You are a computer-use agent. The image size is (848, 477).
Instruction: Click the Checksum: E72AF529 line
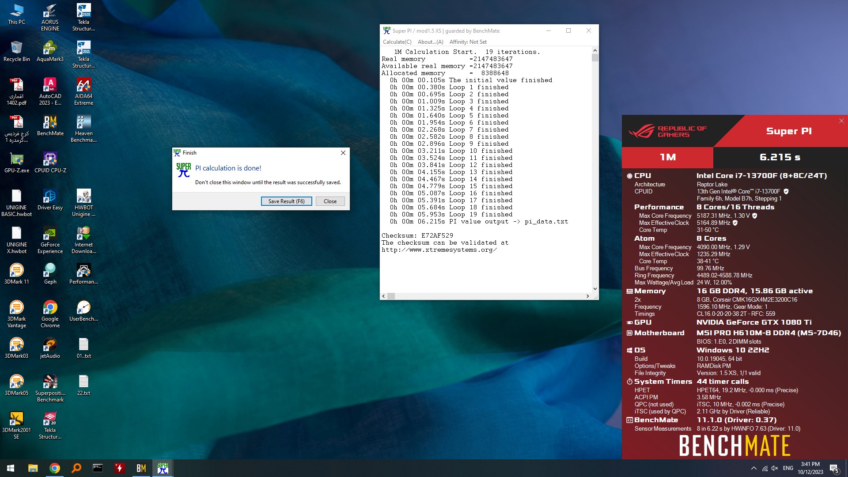(417, 236)
